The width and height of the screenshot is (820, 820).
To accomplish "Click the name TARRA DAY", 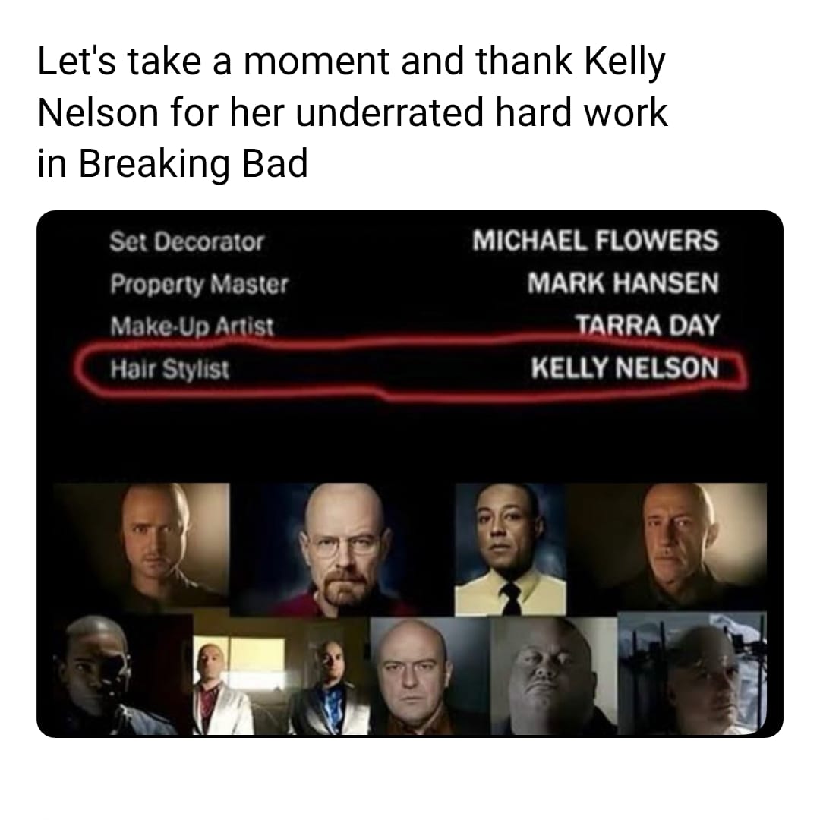I will (x=648, y=325).
